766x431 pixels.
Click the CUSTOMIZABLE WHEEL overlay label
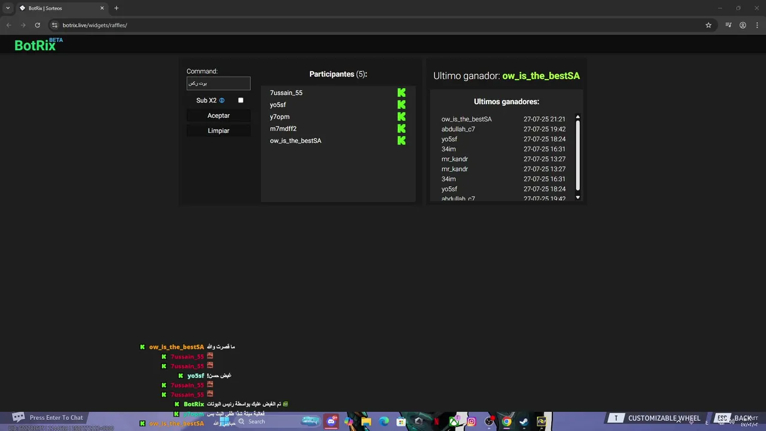(x=664, y=418)
